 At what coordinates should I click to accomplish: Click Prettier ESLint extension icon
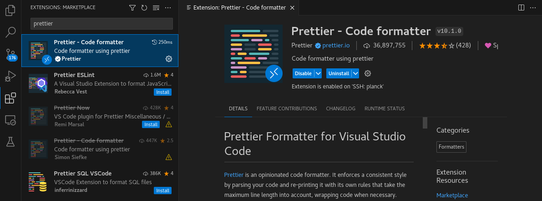click(38, 83)
